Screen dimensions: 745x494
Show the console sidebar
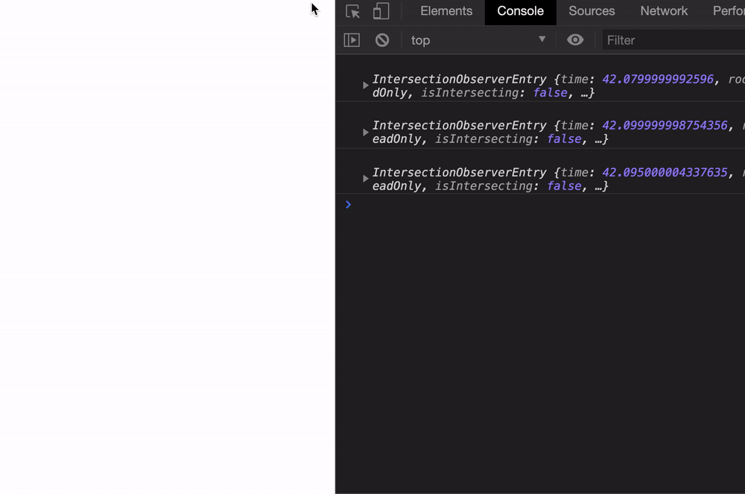click(351, 39)
